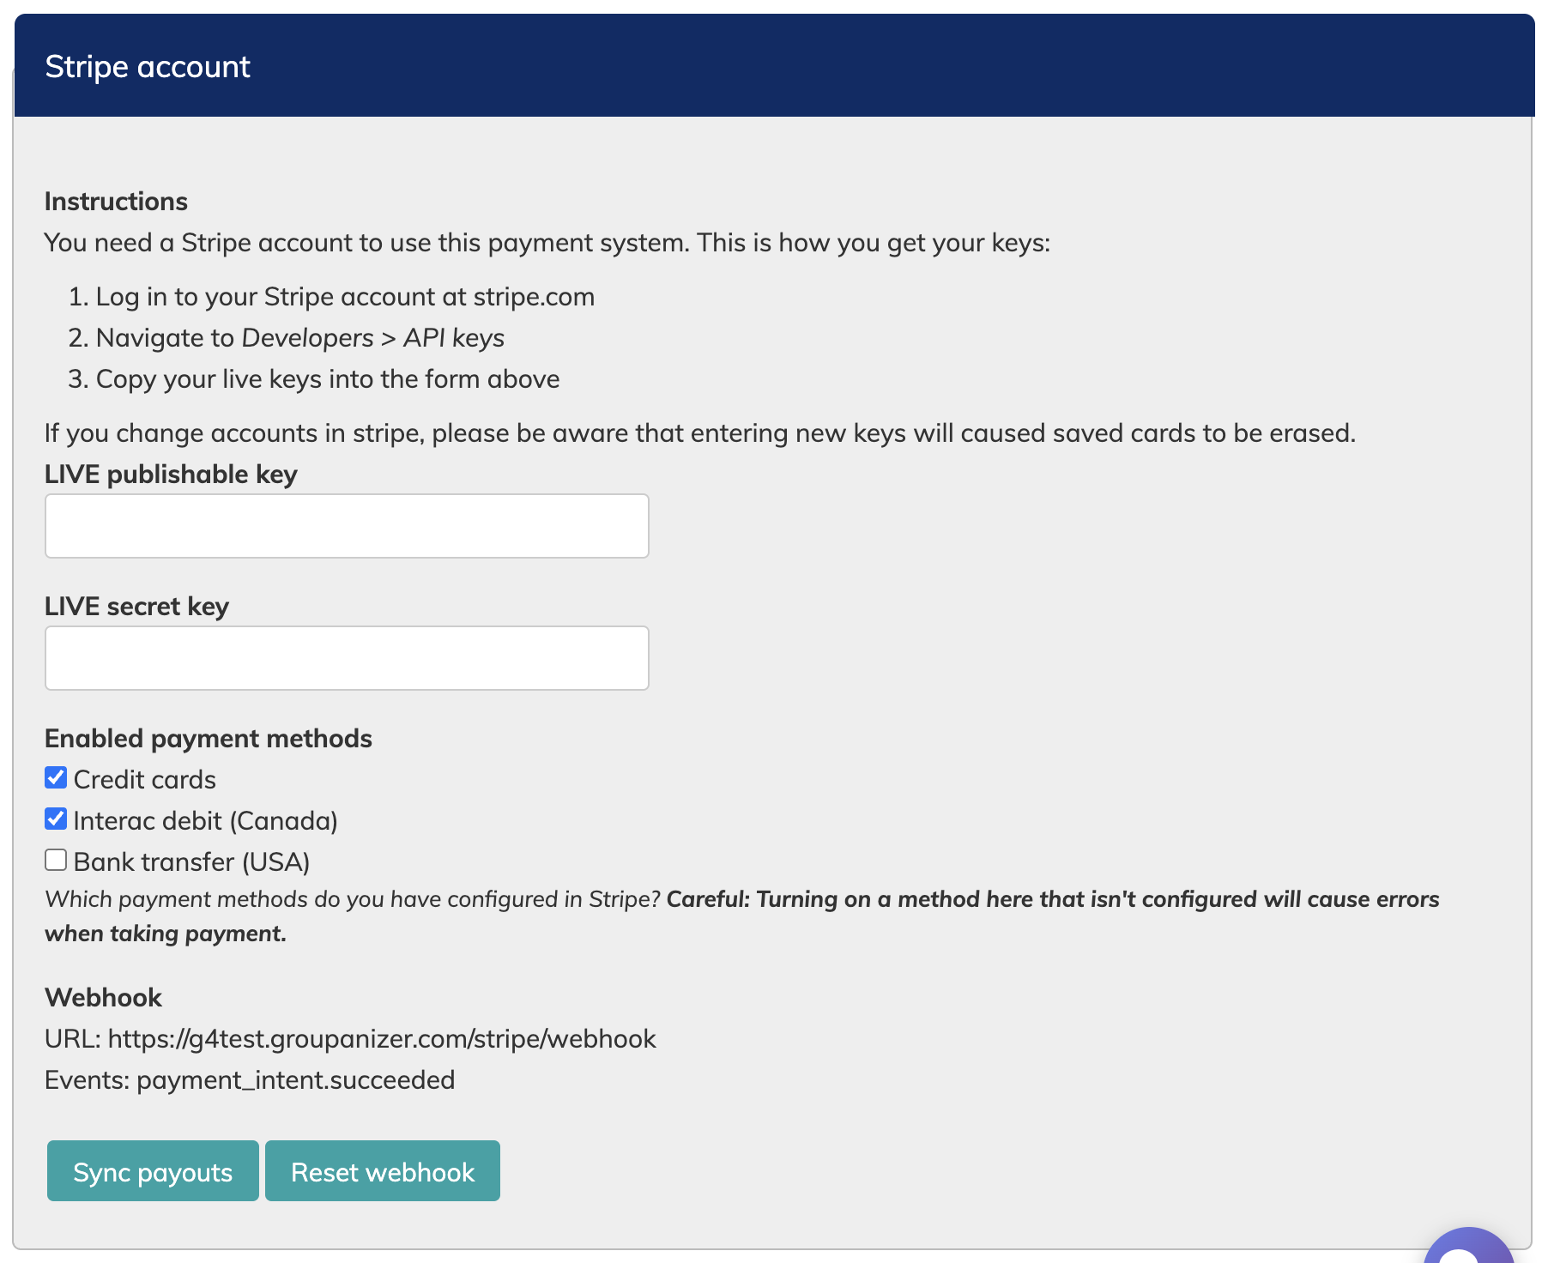The height and width of the screenshot is (1263, 1548).
Task: Click the webhook URL text
Action: [381, 1039]
